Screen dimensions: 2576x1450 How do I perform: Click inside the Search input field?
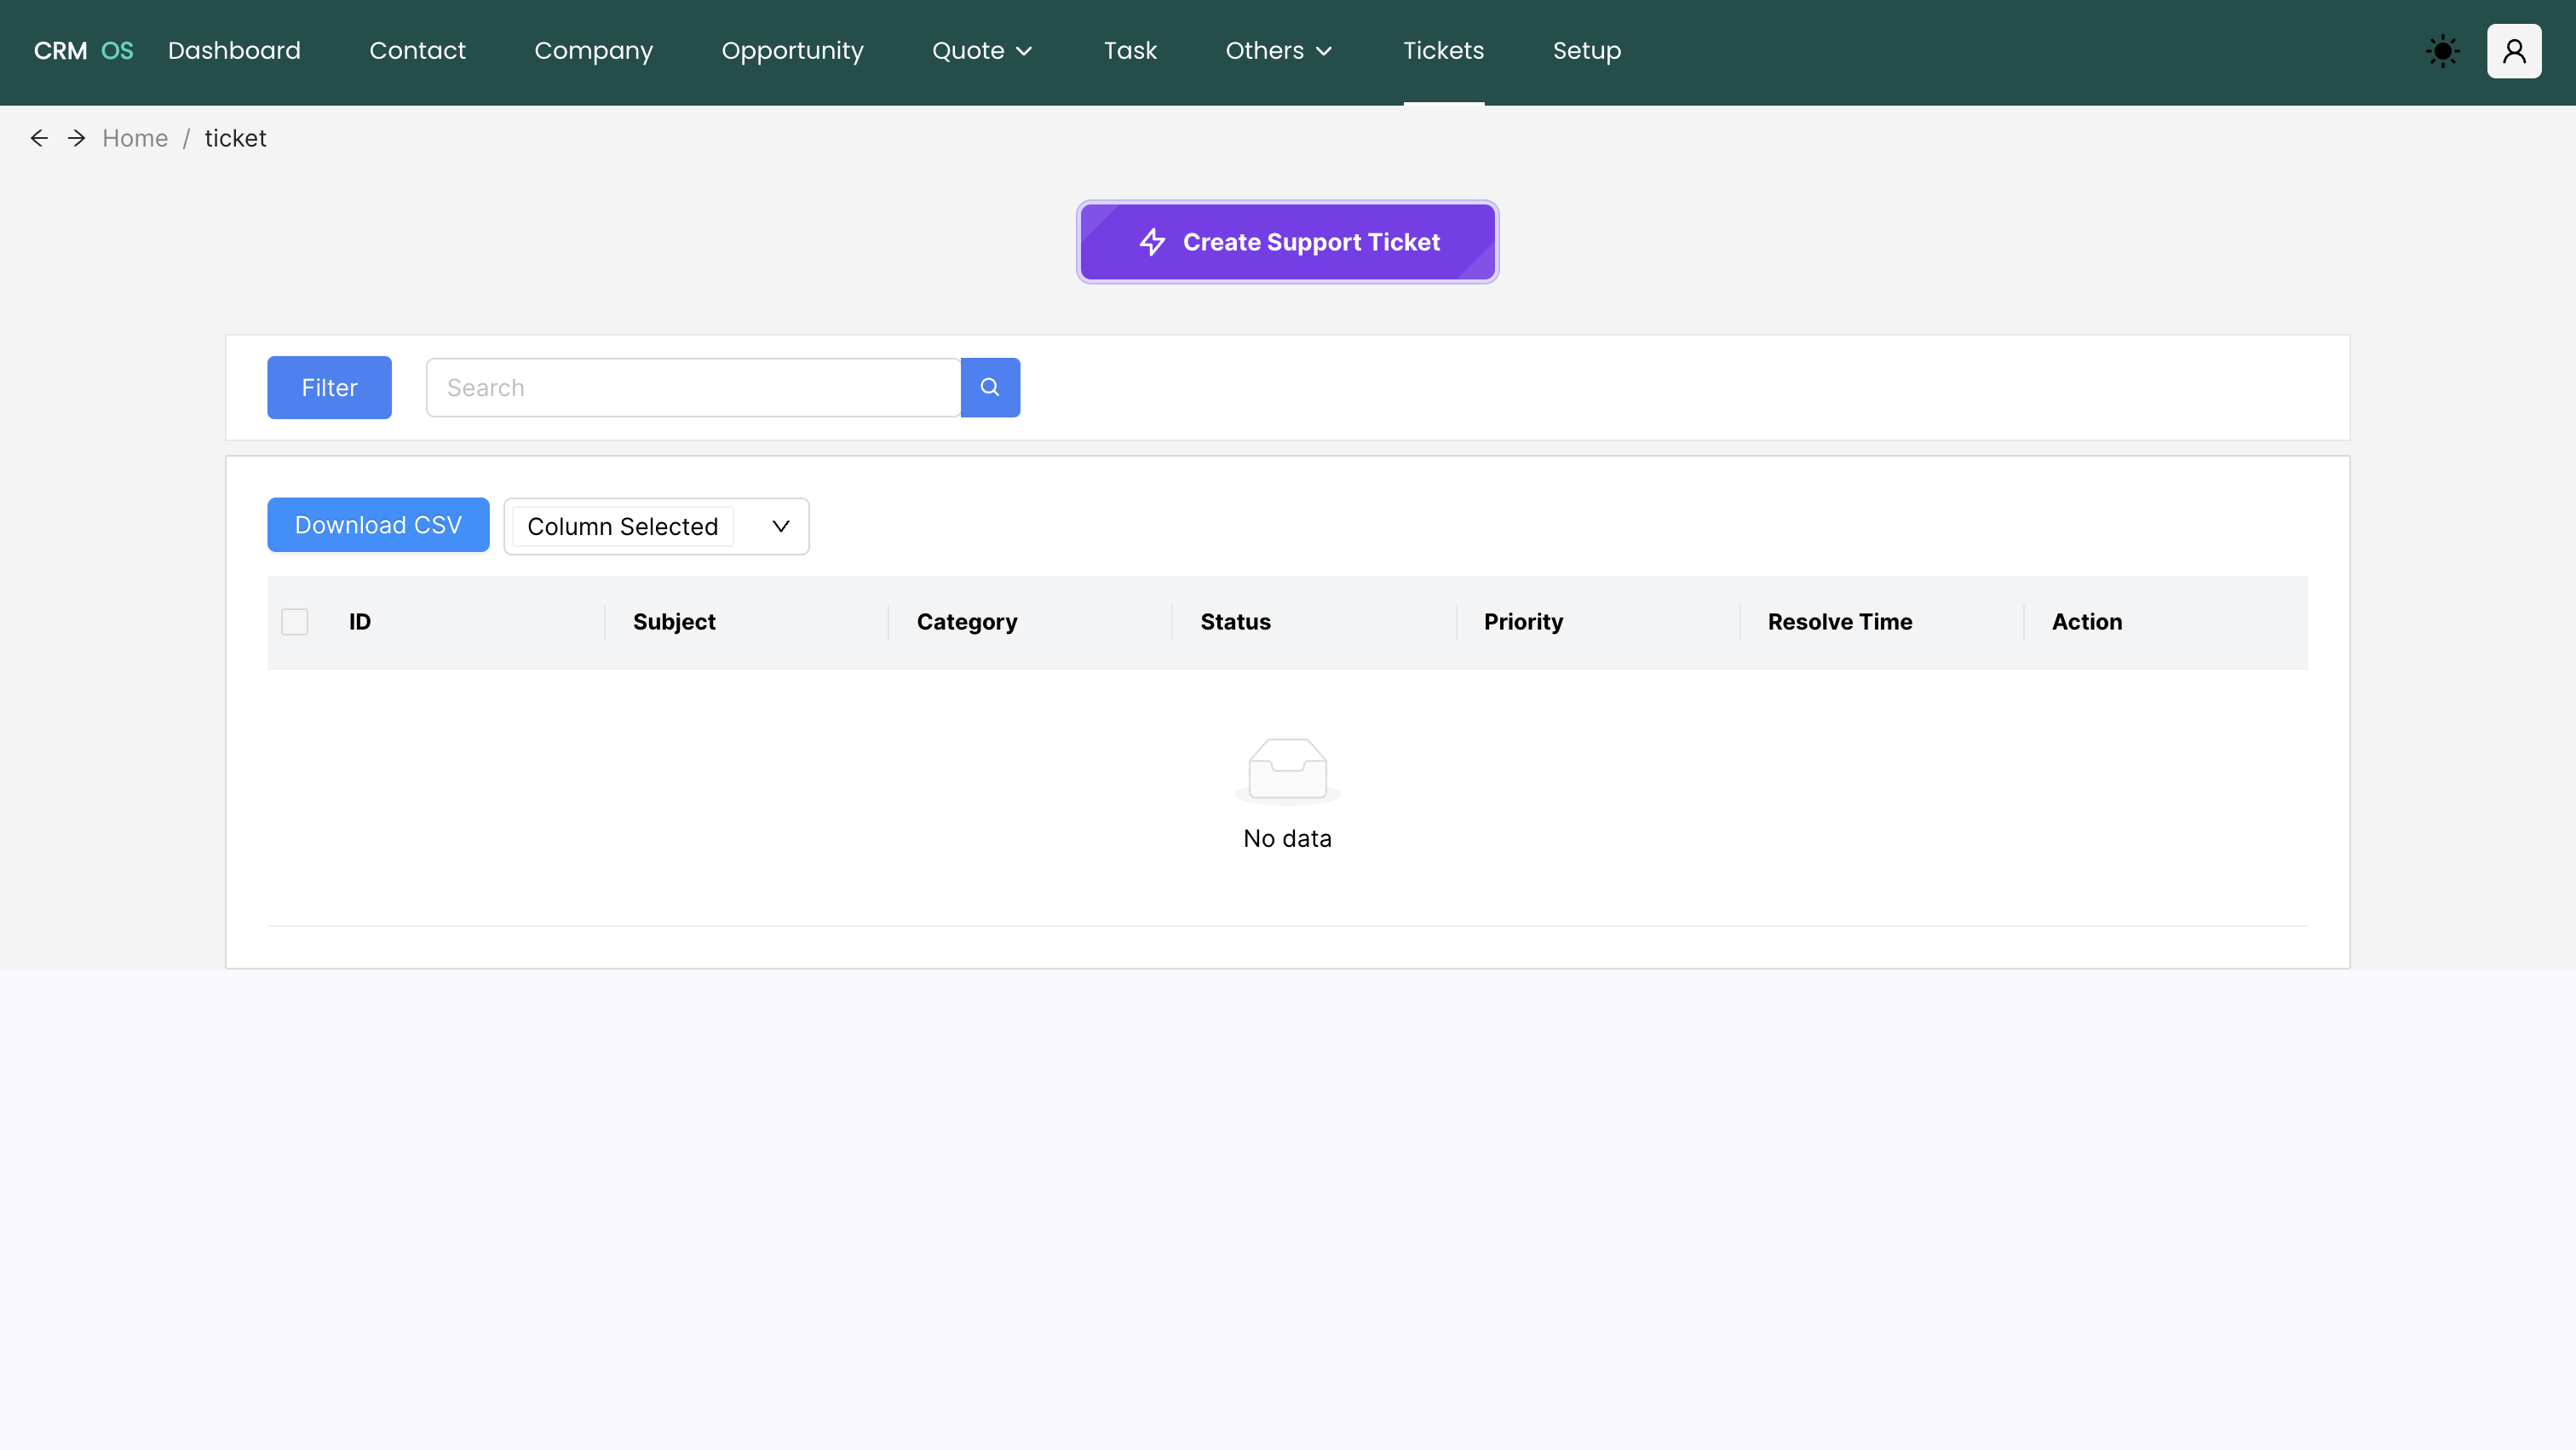coord(690,387)
